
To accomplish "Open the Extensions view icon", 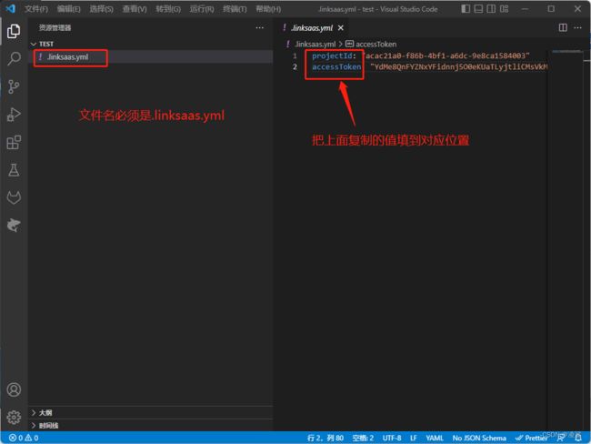I will point(14,142).
